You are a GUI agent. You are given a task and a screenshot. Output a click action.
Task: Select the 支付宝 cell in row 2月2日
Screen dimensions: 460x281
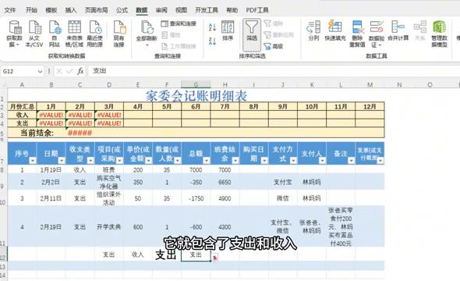point(283,182)
